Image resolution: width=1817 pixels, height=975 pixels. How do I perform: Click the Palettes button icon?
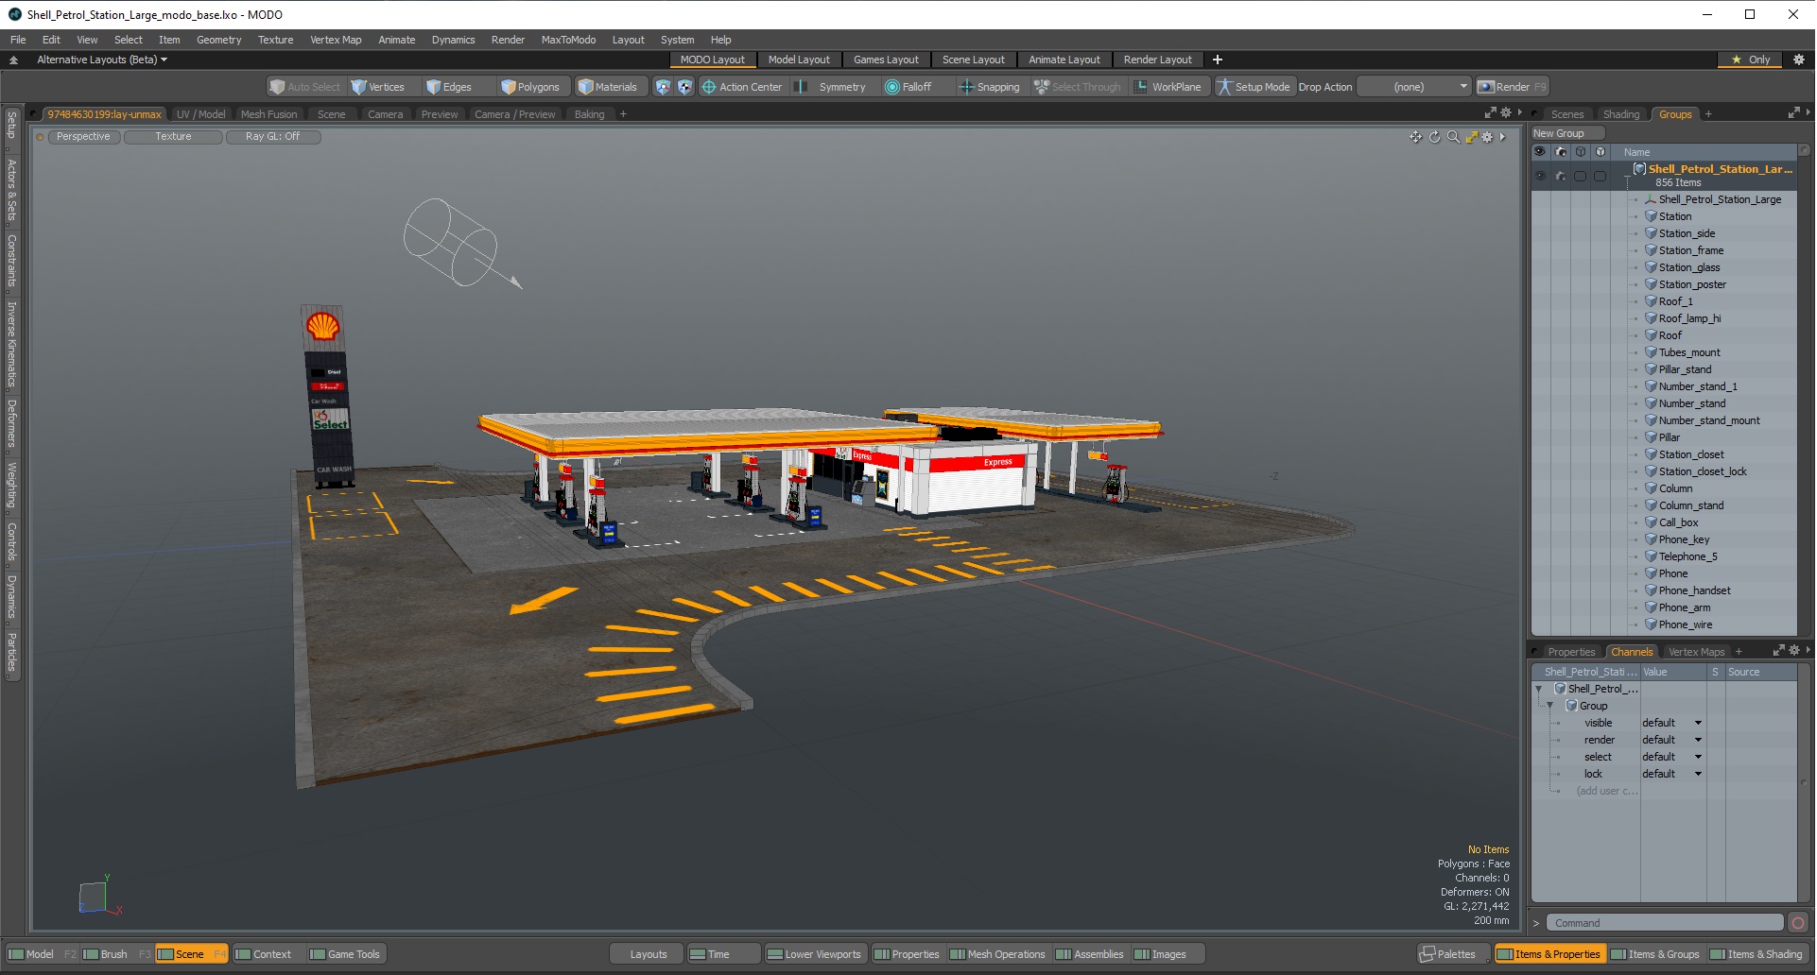pos(1428,954)
